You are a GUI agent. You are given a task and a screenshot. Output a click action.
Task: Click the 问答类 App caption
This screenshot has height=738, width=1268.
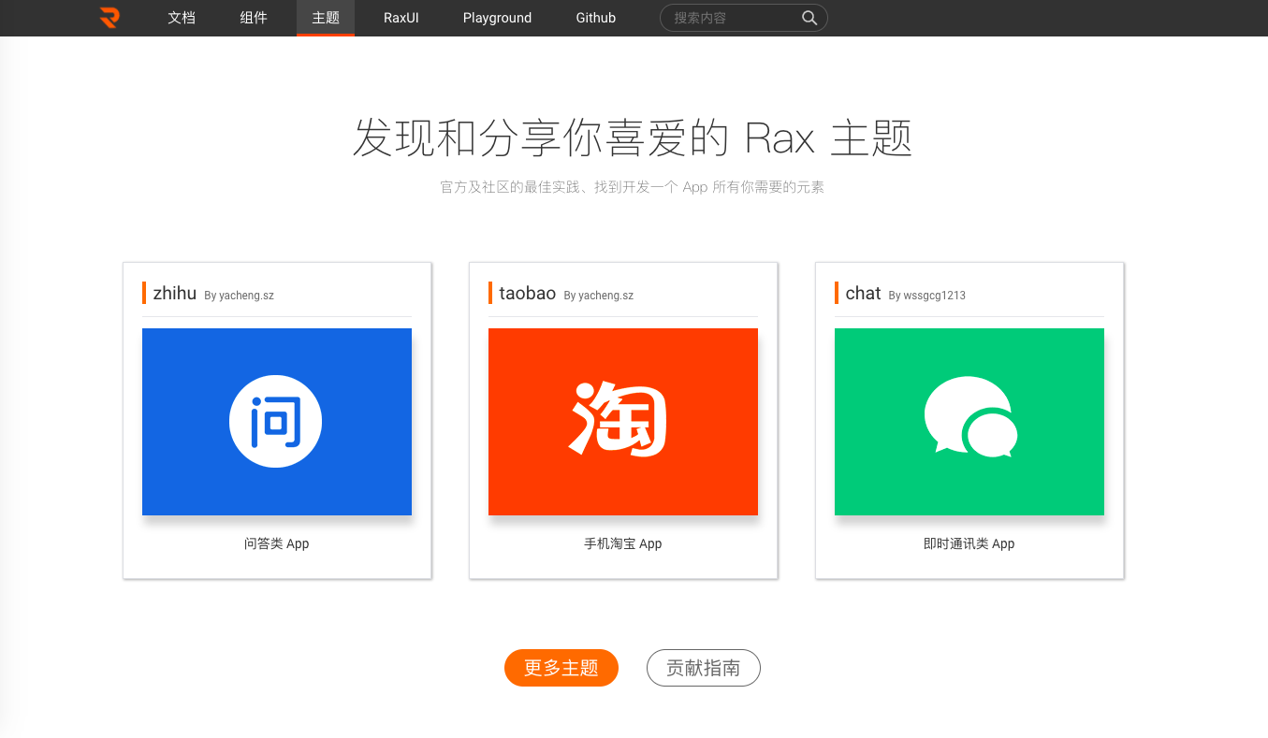click(x=277, y=543)
